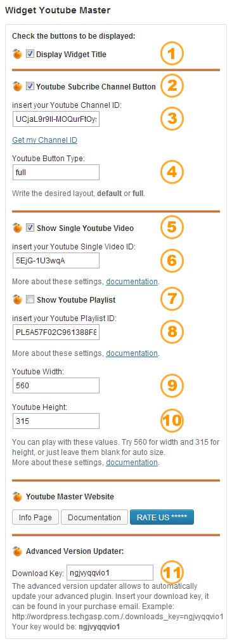Screen dimensions: 232x644
Task: Click the orange icon next to Youtube Subcribe Channel Button
Action: pos(17,86)
